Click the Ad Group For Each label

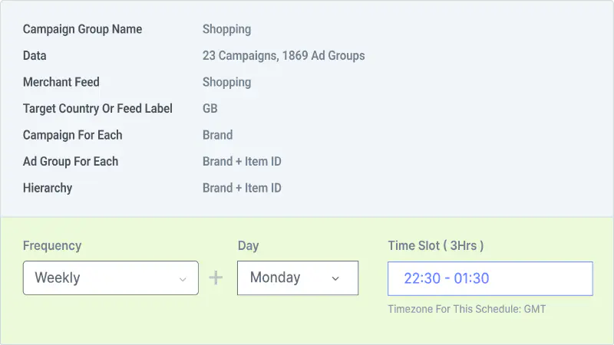click(71, 162)
